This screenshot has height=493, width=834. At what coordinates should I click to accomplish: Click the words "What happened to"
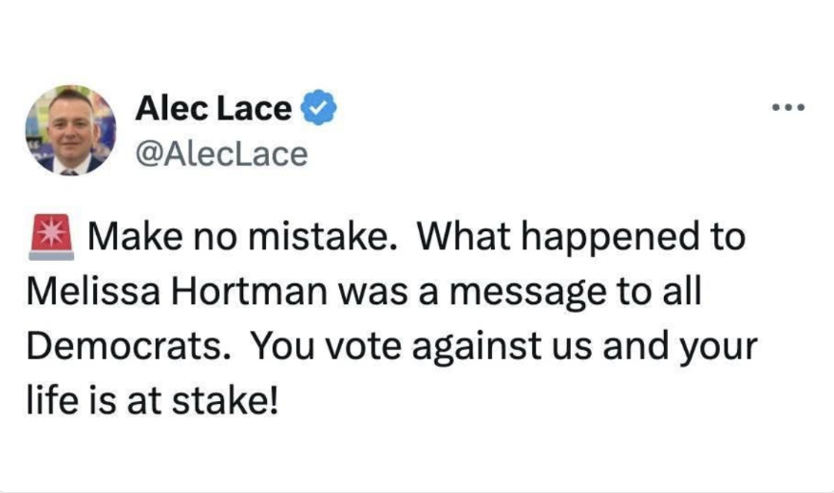click(581, 239)
